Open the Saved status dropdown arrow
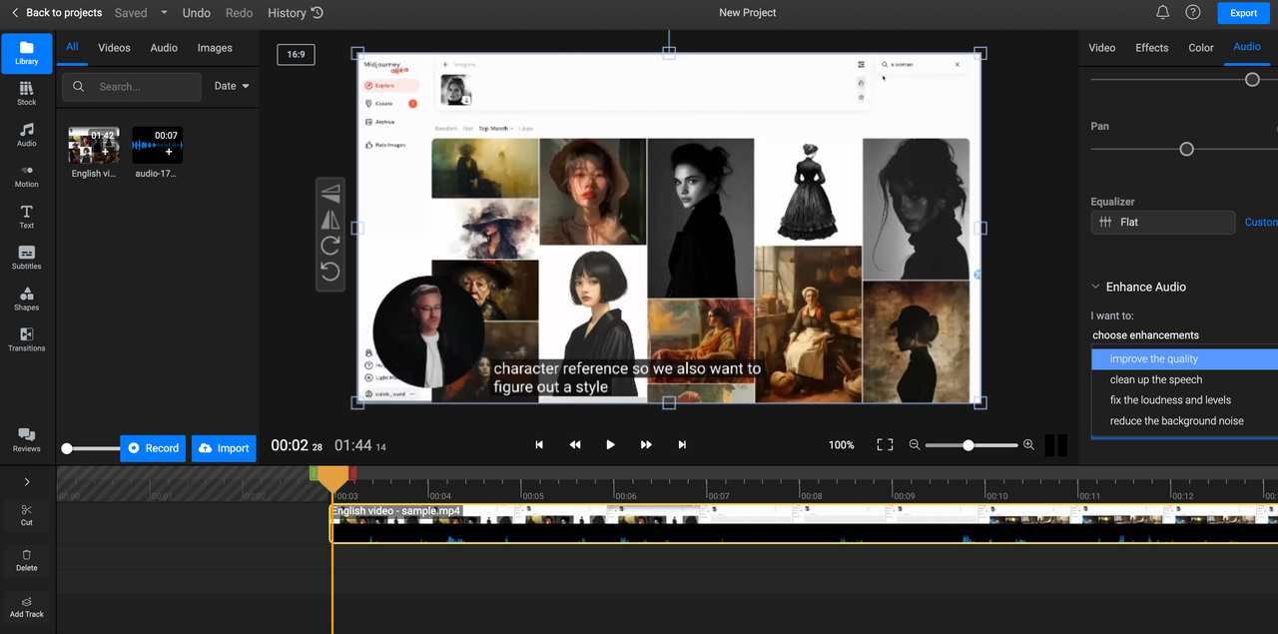Image resolution: width=1278 pixels, height=634 pixels. [x=164, y=13]
